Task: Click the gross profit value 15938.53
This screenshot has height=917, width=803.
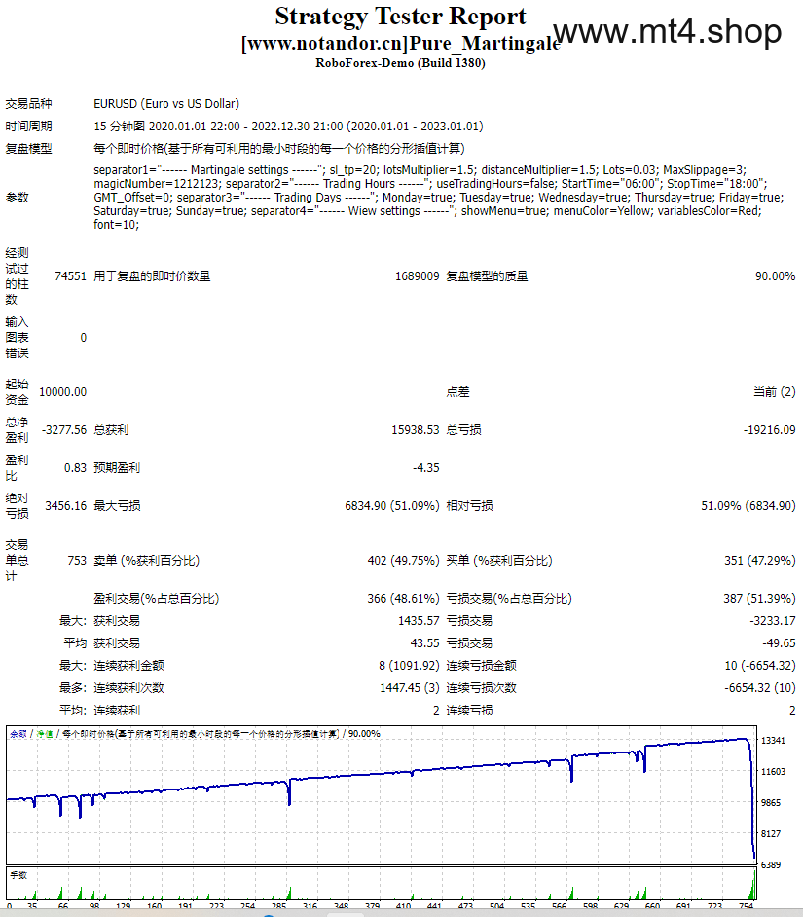Action: point(416,430)
